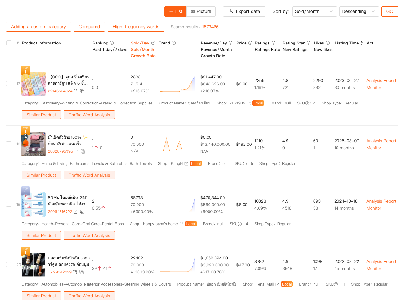Check the select-all checkbox in the header row

pos(9,43)
